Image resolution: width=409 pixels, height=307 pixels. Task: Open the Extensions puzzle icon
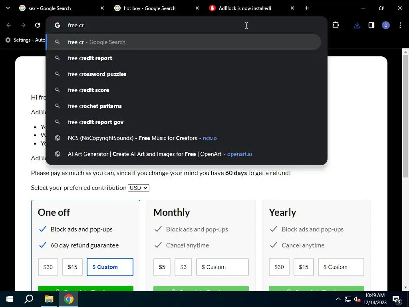click(x=336, y=25)
